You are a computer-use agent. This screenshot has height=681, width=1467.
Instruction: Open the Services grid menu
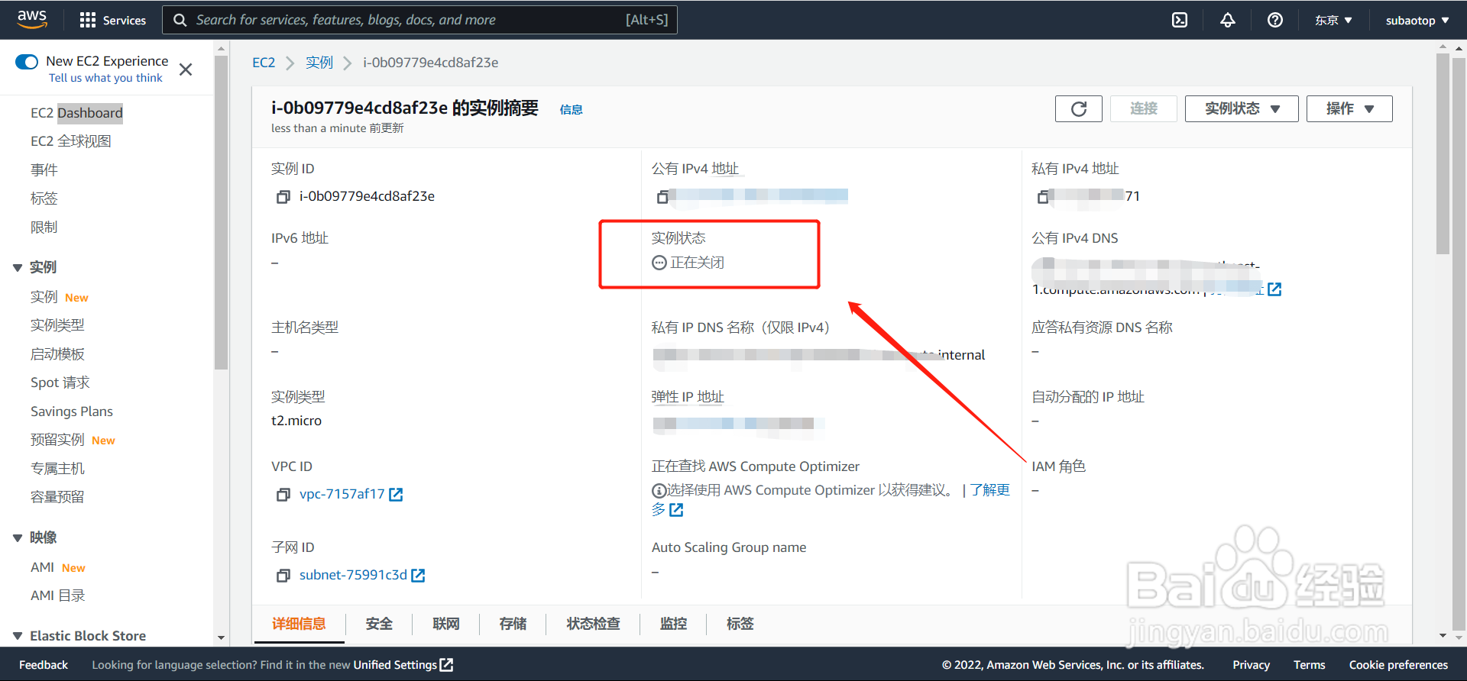click(x=112, y=20)
